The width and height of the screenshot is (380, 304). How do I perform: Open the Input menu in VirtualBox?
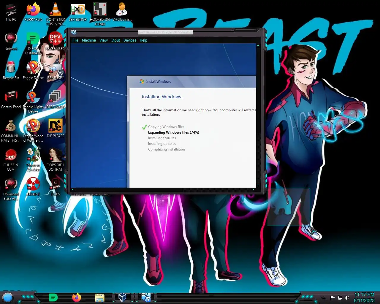(116, 40)
